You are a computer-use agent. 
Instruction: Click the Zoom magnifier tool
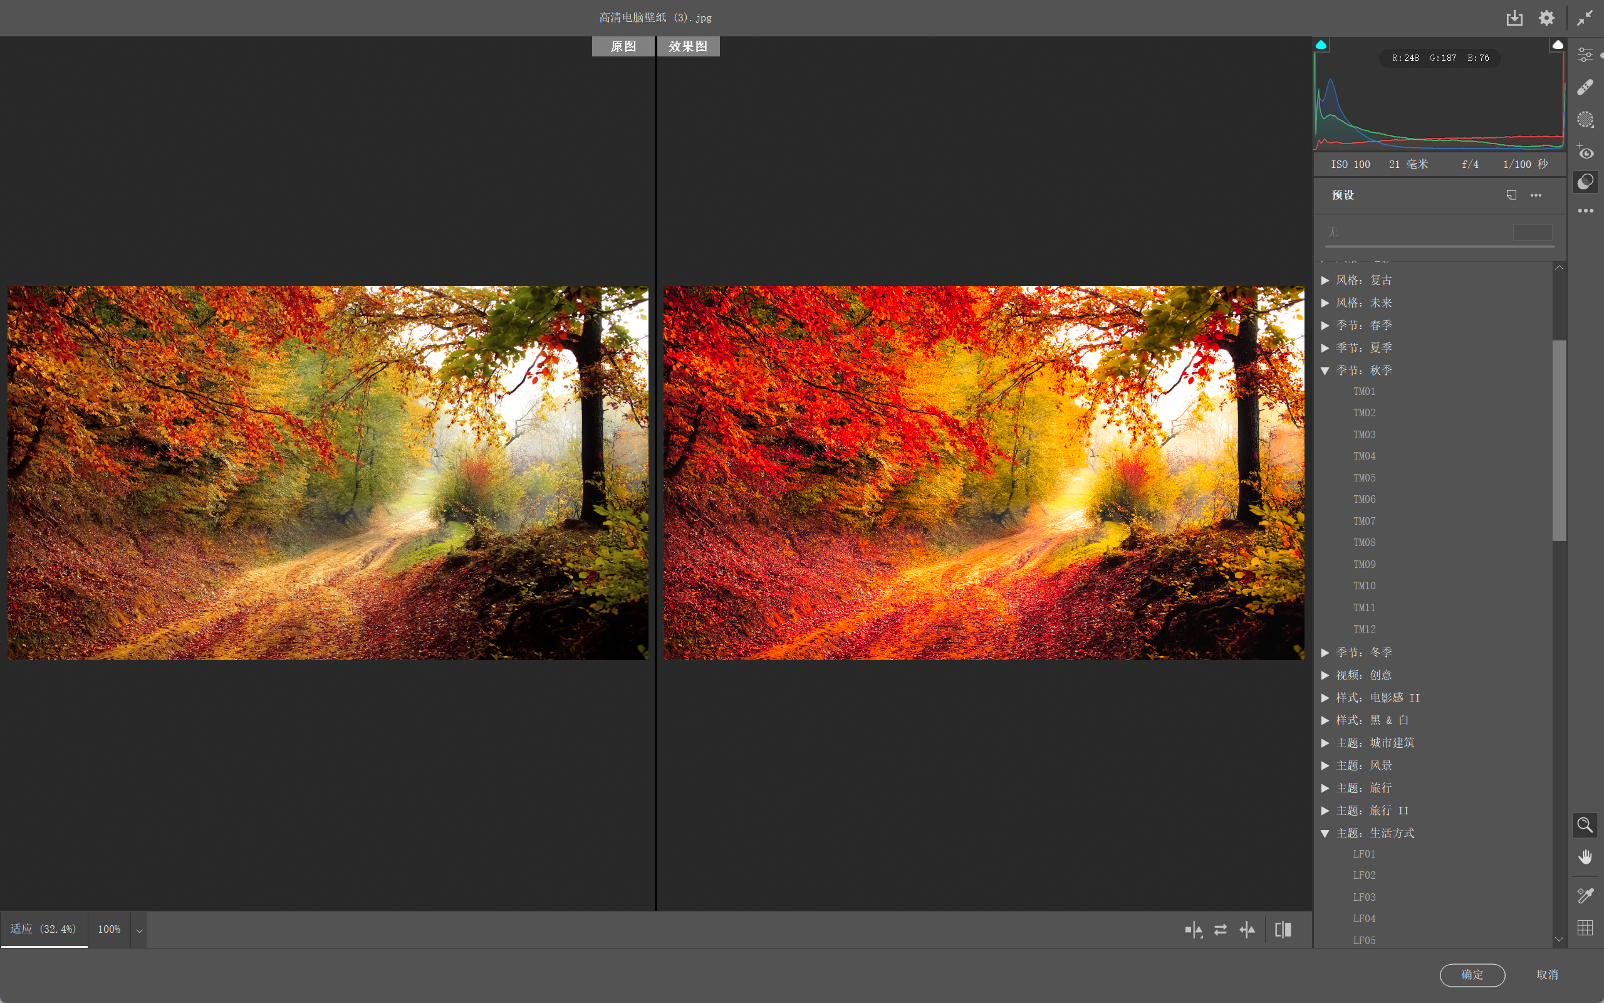click(x=1585, y=824)
